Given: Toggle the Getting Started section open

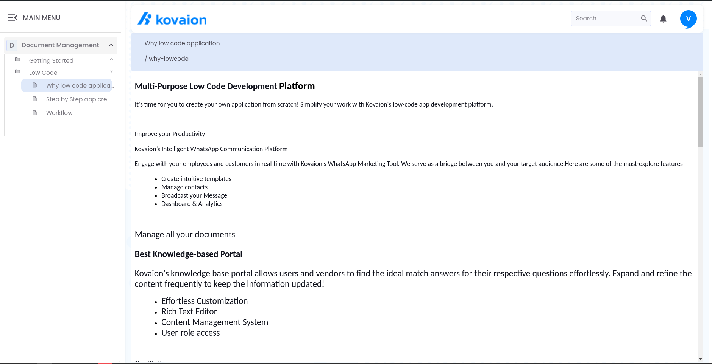Looking at the screenshot, I should click(111, 59).
